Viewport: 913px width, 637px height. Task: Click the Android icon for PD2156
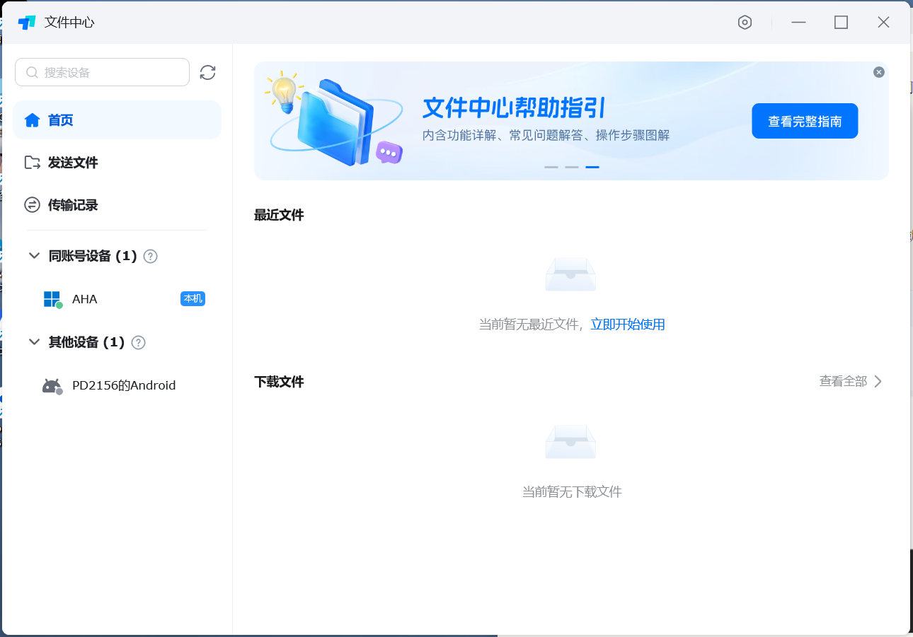52,386
